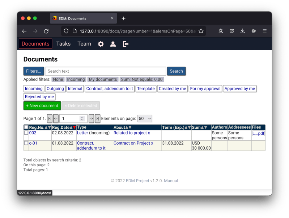The image size is (289, 218).
Task: Check the box for document 002
Action: pyautogui.click(x=26, y=133)
